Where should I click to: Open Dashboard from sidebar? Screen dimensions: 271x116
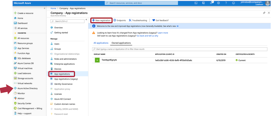(x=21, y=23)
